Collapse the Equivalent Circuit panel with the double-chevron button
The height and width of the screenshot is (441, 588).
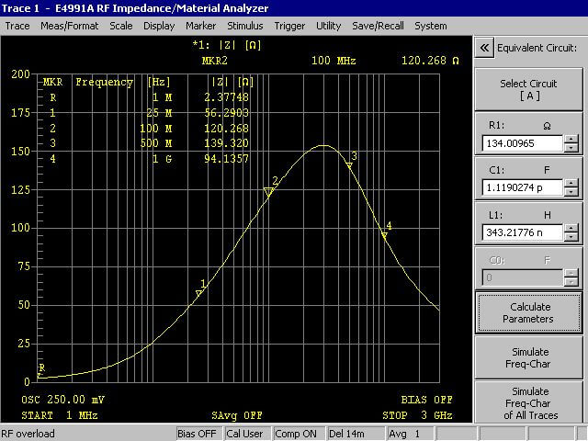pos(484,48)
